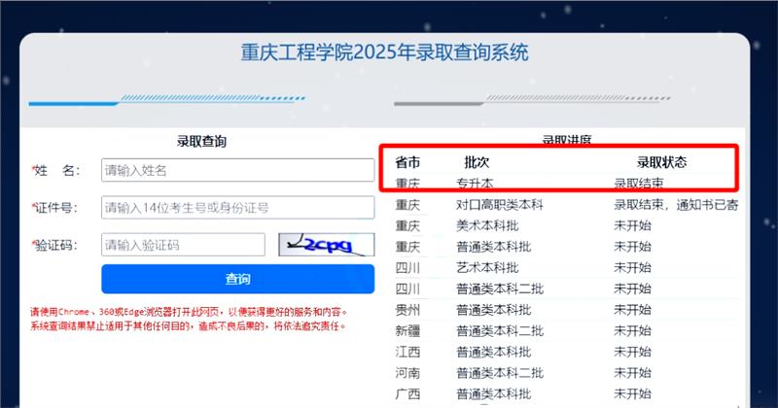Click the 录取查询 section heading
Image resolution: width=778 pixels, height=408 pixels.
click(201, 141)
